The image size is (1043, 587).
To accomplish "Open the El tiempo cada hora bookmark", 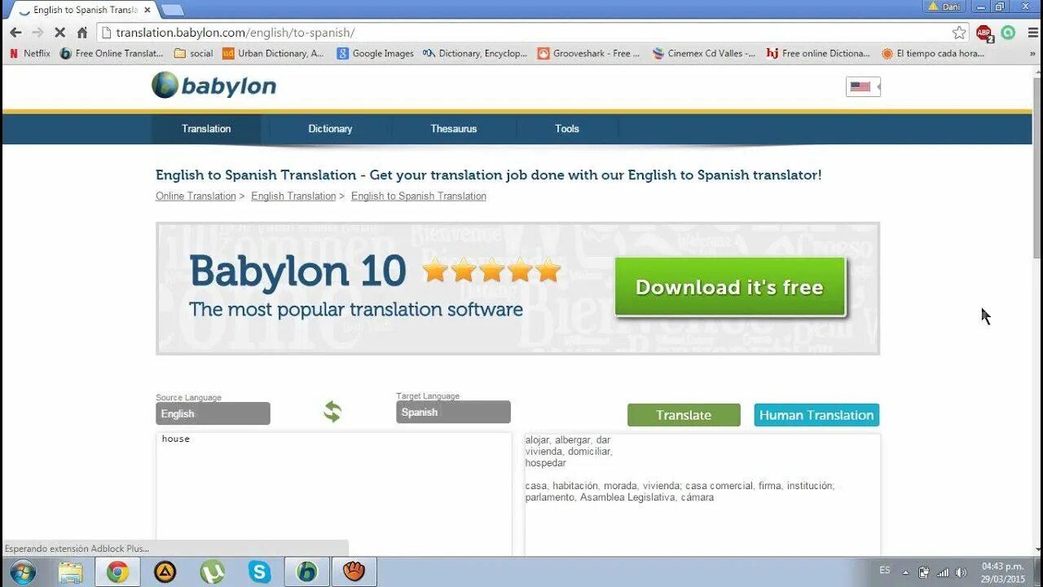I will 933,54.
